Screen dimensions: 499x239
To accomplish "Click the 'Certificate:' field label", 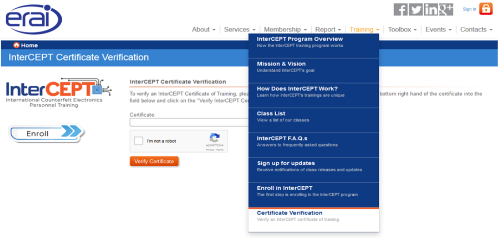I will pyautogui.click(x=143, y=114).
